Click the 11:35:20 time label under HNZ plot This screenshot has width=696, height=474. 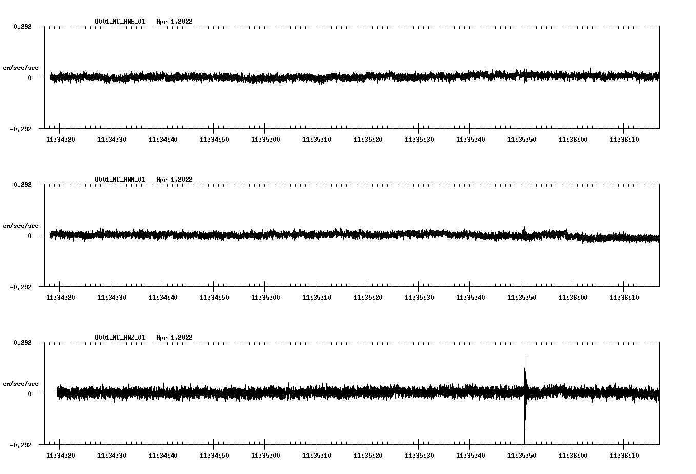(x=368, y=456)
